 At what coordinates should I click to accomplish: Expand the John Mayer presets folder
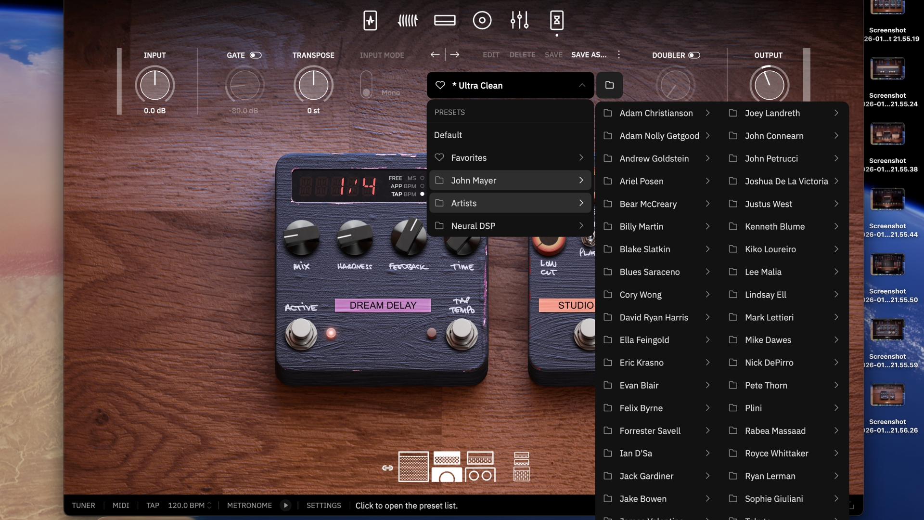510,180
